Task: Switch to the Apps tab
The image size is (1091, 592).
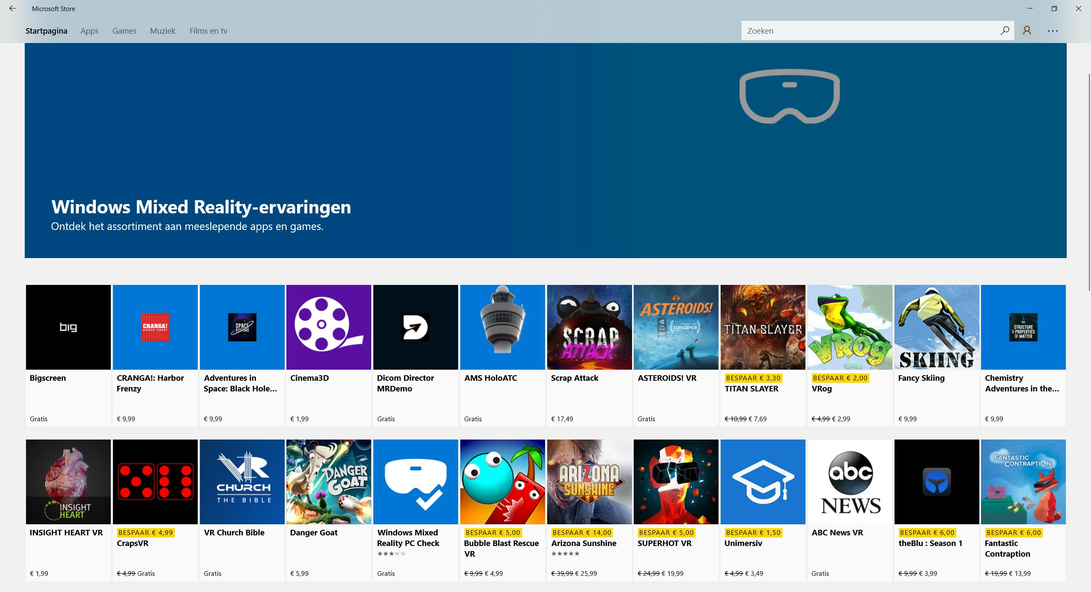Action: coord(89,31)
